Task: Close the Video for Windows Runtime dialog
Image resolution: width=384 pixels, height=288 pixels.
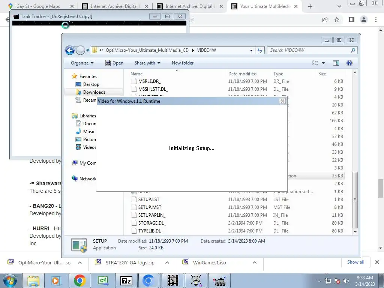Action: (x=282, y=101)
